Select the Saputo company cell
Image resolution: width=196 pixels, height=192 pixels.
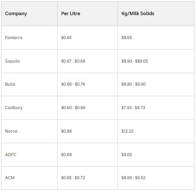29,61
